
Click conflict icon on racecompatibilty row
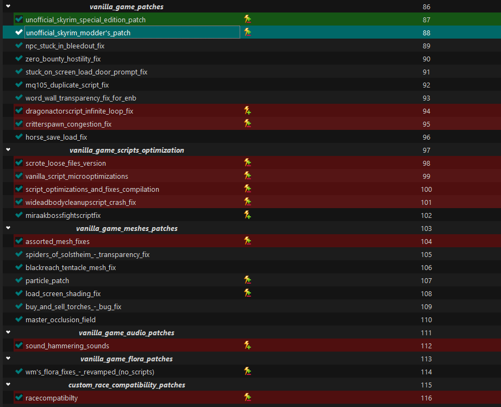pyautogui.click(x=247, y=397)
